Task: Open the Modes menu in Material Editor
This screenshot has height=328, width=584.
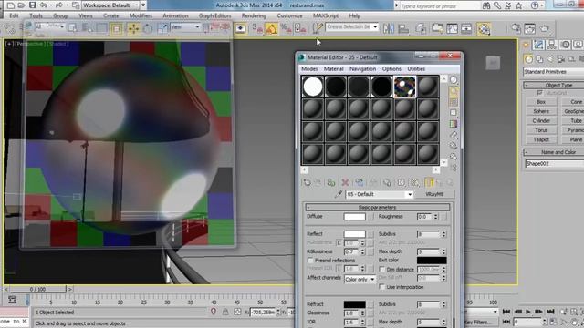Action: pyautogui.click(x=309, y=69)
